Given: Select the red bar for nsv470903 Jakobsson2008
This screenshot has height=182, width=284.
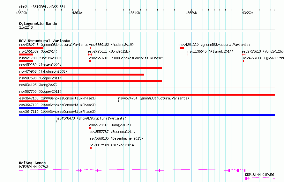Looking at the screenshot, I should (x=81, y=75).
